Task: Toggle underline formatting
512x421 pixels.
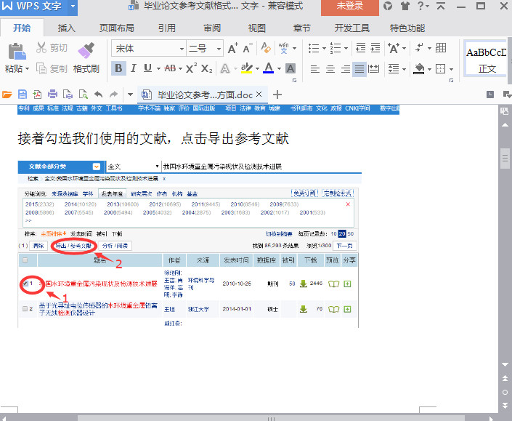Action: click(x=147, y=68)
